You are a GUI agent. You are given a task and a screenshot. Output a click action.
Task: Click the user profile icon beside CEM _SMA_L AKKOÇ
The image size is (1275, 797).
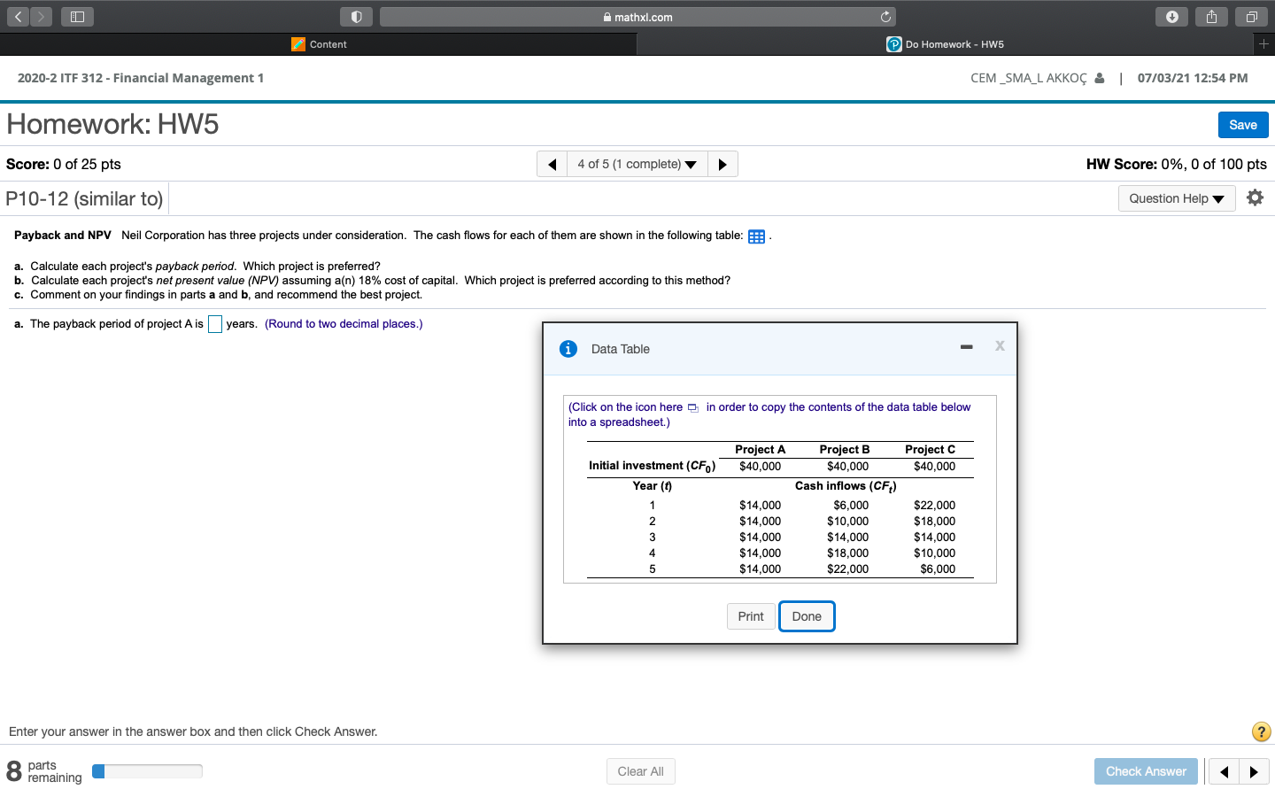point(1101,78)
